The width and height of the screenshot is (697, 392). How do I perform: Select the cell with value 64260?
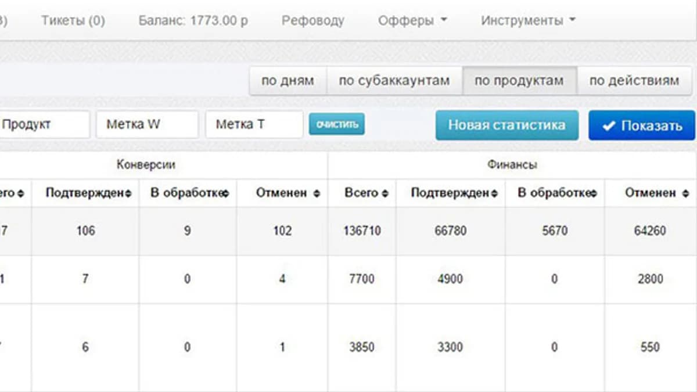tap(650, 231)
